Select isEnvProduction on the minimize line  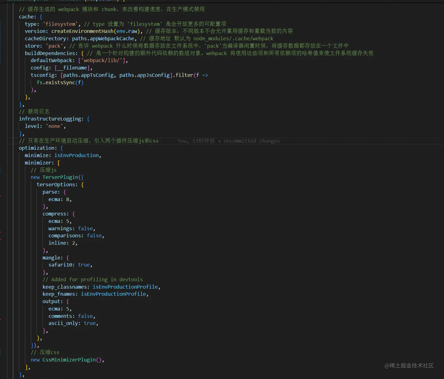(x=76, y=155)
